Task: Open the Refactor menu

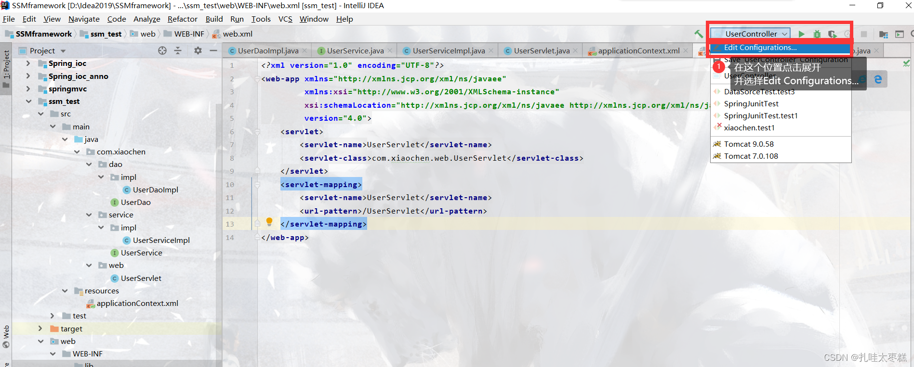Action: (x=183, y=19)
